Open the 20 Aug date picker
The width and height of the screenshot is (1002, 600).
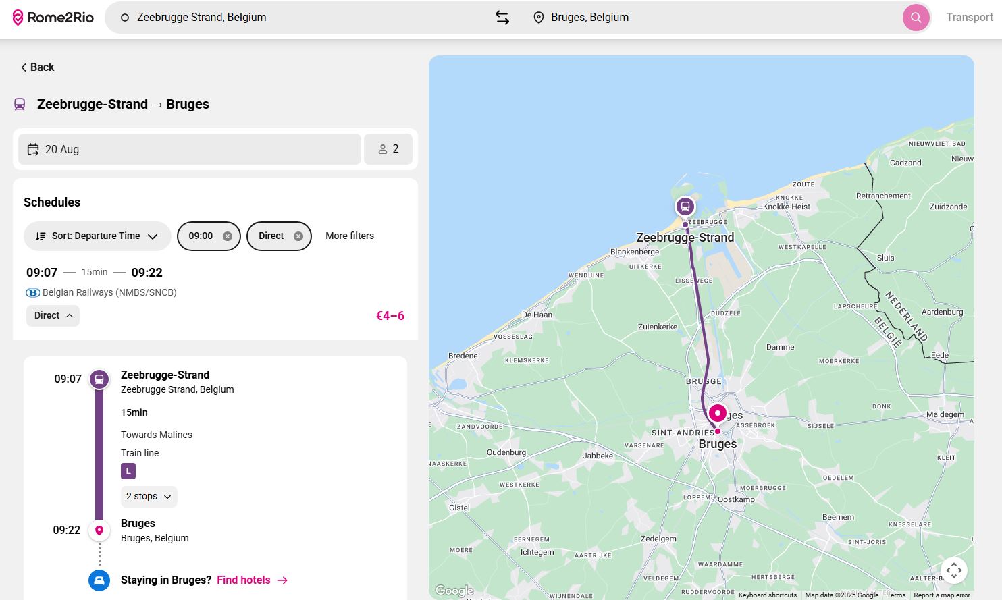pyautogui.click(x=190, y=149)
